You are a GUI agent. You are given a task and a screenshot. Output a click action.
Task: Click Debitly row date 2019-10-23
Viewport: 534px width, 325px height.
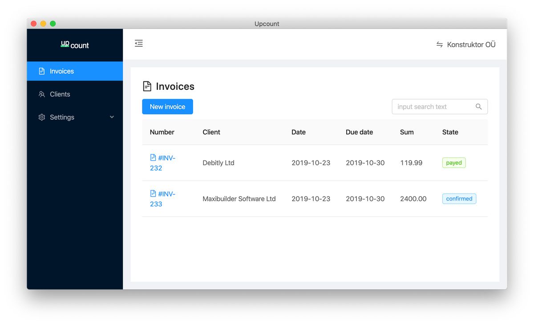coord(311,163)
